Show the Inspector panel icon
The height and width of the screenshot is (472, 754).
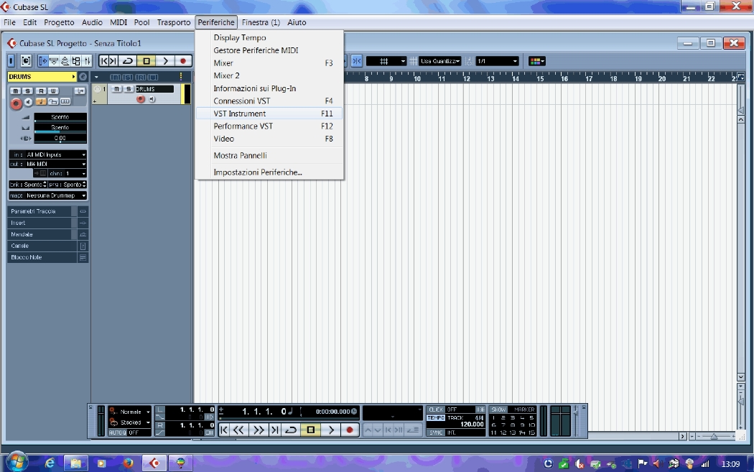(43, 60)
